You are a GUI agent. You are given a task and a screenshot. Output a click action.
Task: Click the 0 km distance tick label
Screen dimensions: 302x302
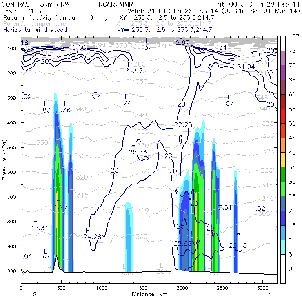click(x=21, y=288)
